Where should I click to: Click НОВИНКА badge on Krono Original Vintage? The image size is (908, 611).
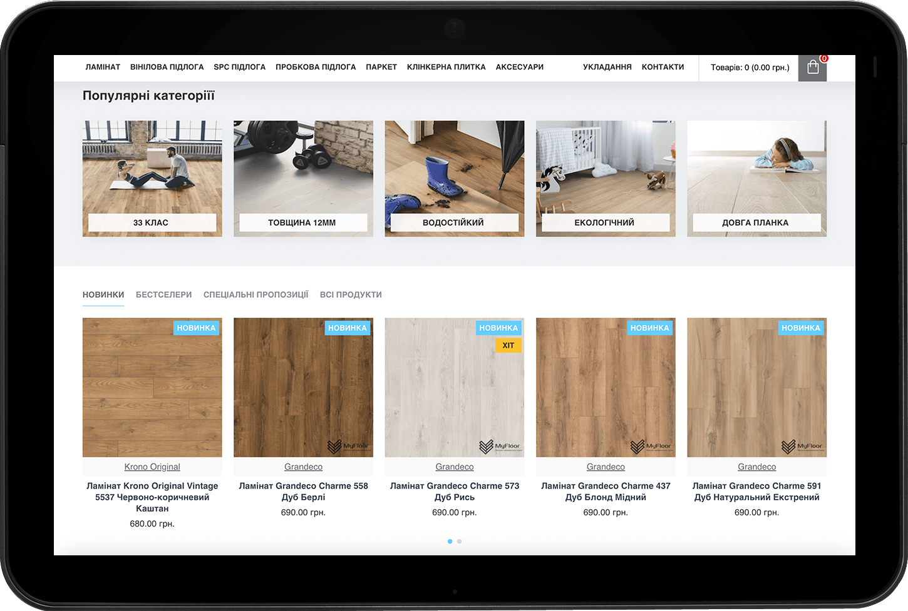(196, 328)
